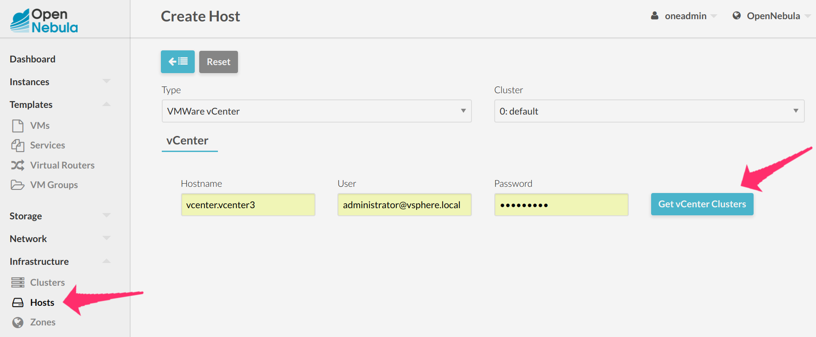The height and width of the screenshot is (337, 816).
Task: Open Zones under Infrastructure
Action: pyautogui.click(x=43, y=322)
